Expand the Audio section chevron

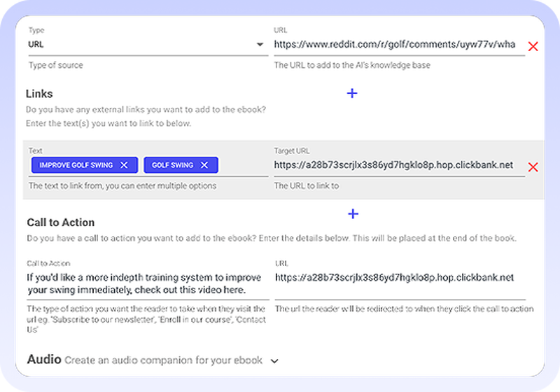tap(274, 361)
